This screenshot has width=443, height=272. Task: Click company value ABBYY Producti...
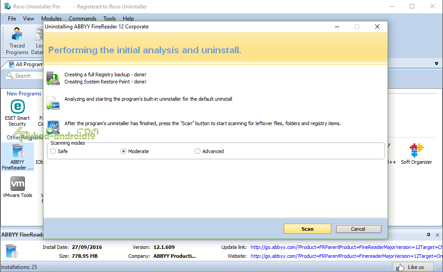pos(174,256)
